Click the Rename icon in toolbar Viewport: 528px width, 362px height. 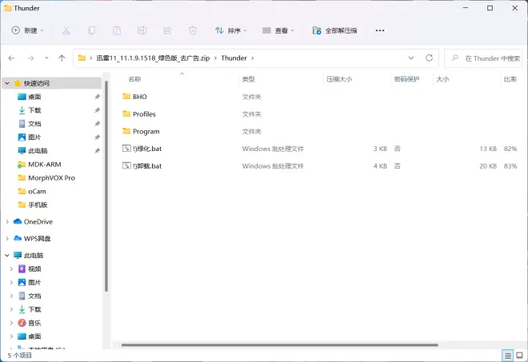(142, 30)
